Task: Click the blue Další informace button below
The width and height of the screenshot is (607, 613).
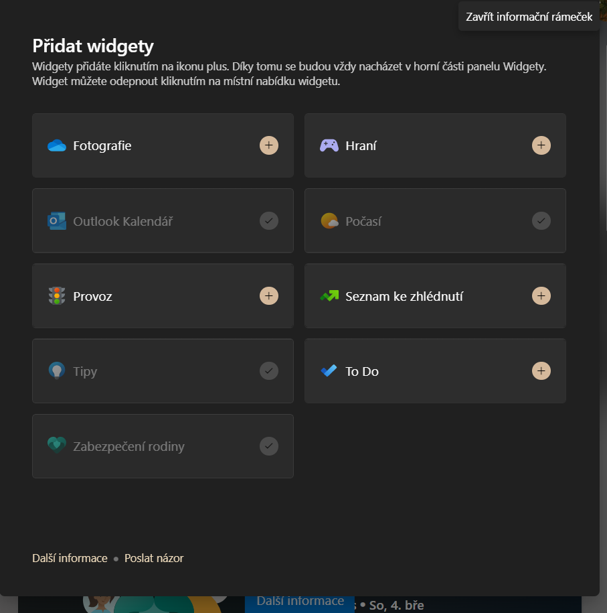Action: (x=300, y=604)
